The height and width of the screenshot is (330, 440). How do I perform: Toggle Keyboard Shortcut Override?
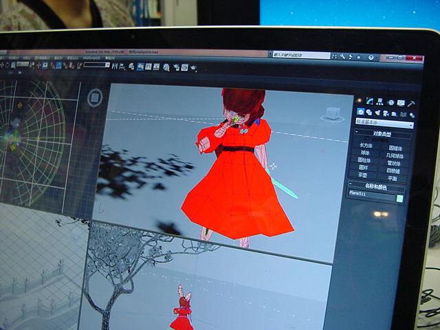click(45, 65)
